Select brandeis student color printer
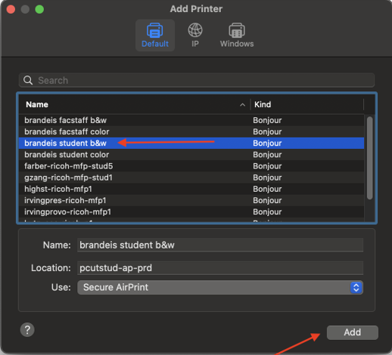Screen dimensions: 392x355 [x=191, y=155]
